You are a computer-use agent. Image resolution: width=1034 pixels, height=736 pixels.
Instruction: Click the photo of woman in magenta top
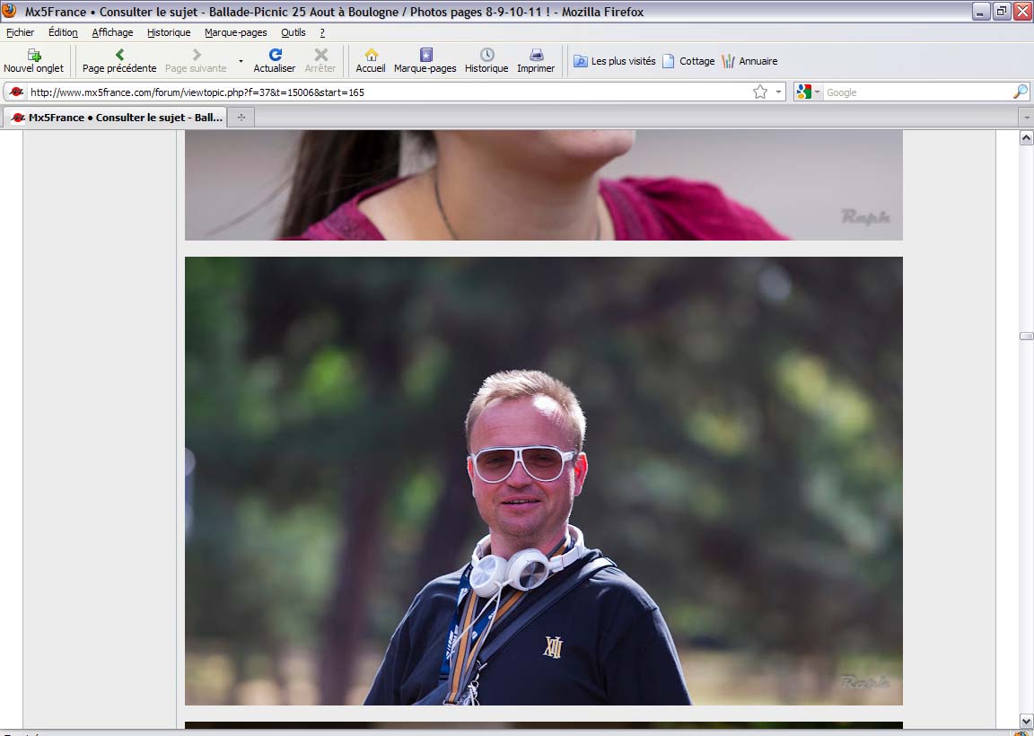click(x=543, y=185)
